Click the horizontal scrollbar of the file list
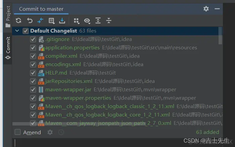The image size is (235, 147). click(79, 124)
